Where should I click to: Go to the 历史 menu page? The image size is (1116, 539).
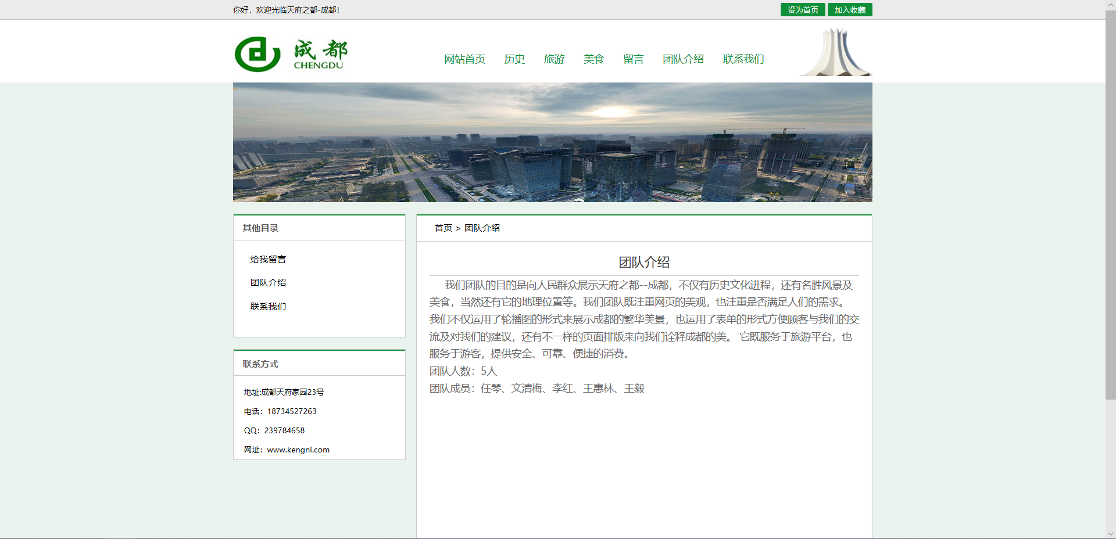point(514,59)
